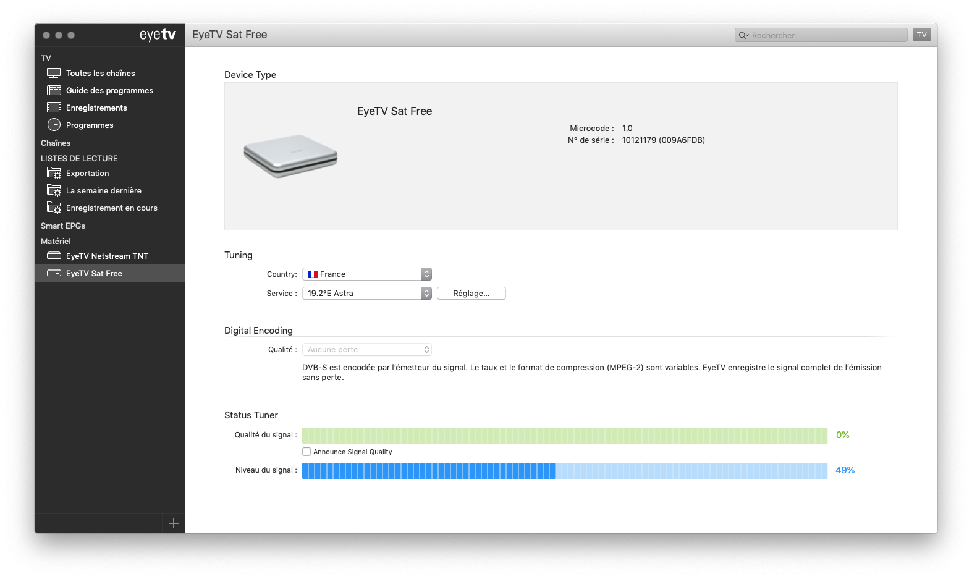Click the Programmes clock icon
This screenshot has width=972, height=579.
[54, 125]
